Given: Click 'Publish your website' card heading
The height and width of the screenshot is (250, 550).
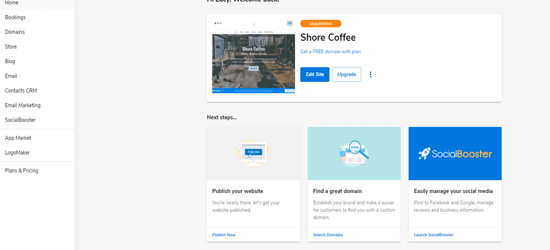Looking at the screenshot, I should pyautogui.click(x=237, y=191).
